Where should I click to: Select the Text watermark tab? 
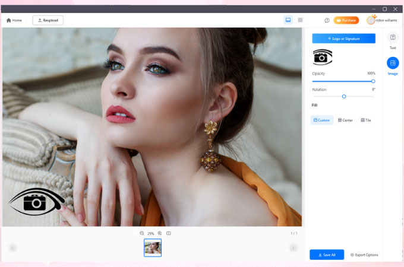(393, 40)
